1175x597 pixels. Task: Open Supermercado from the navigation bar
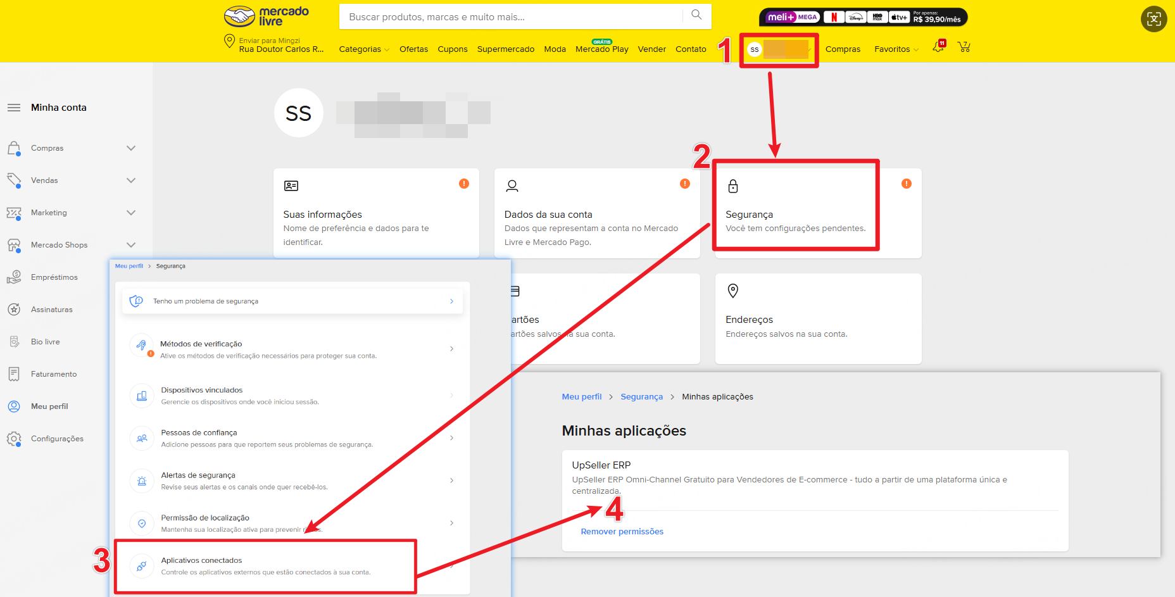pyautogui.click(x=505, y=49)
